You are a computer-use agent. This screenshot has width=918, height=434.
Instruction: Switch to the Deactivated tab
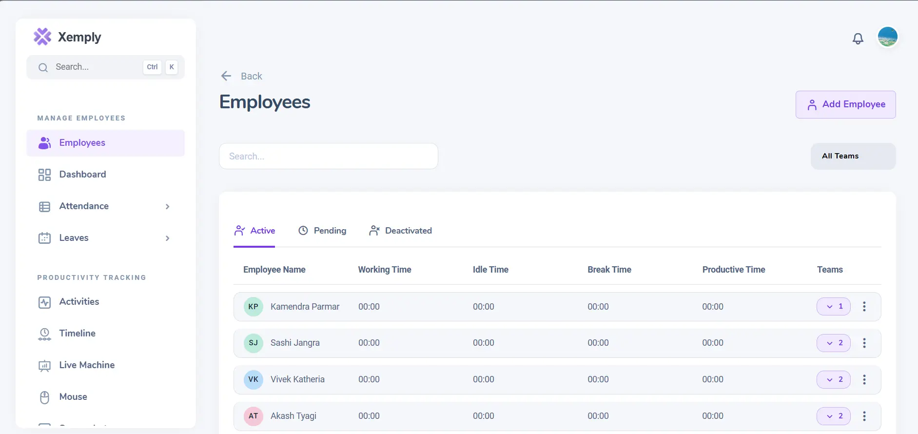[x=400, y=231]
